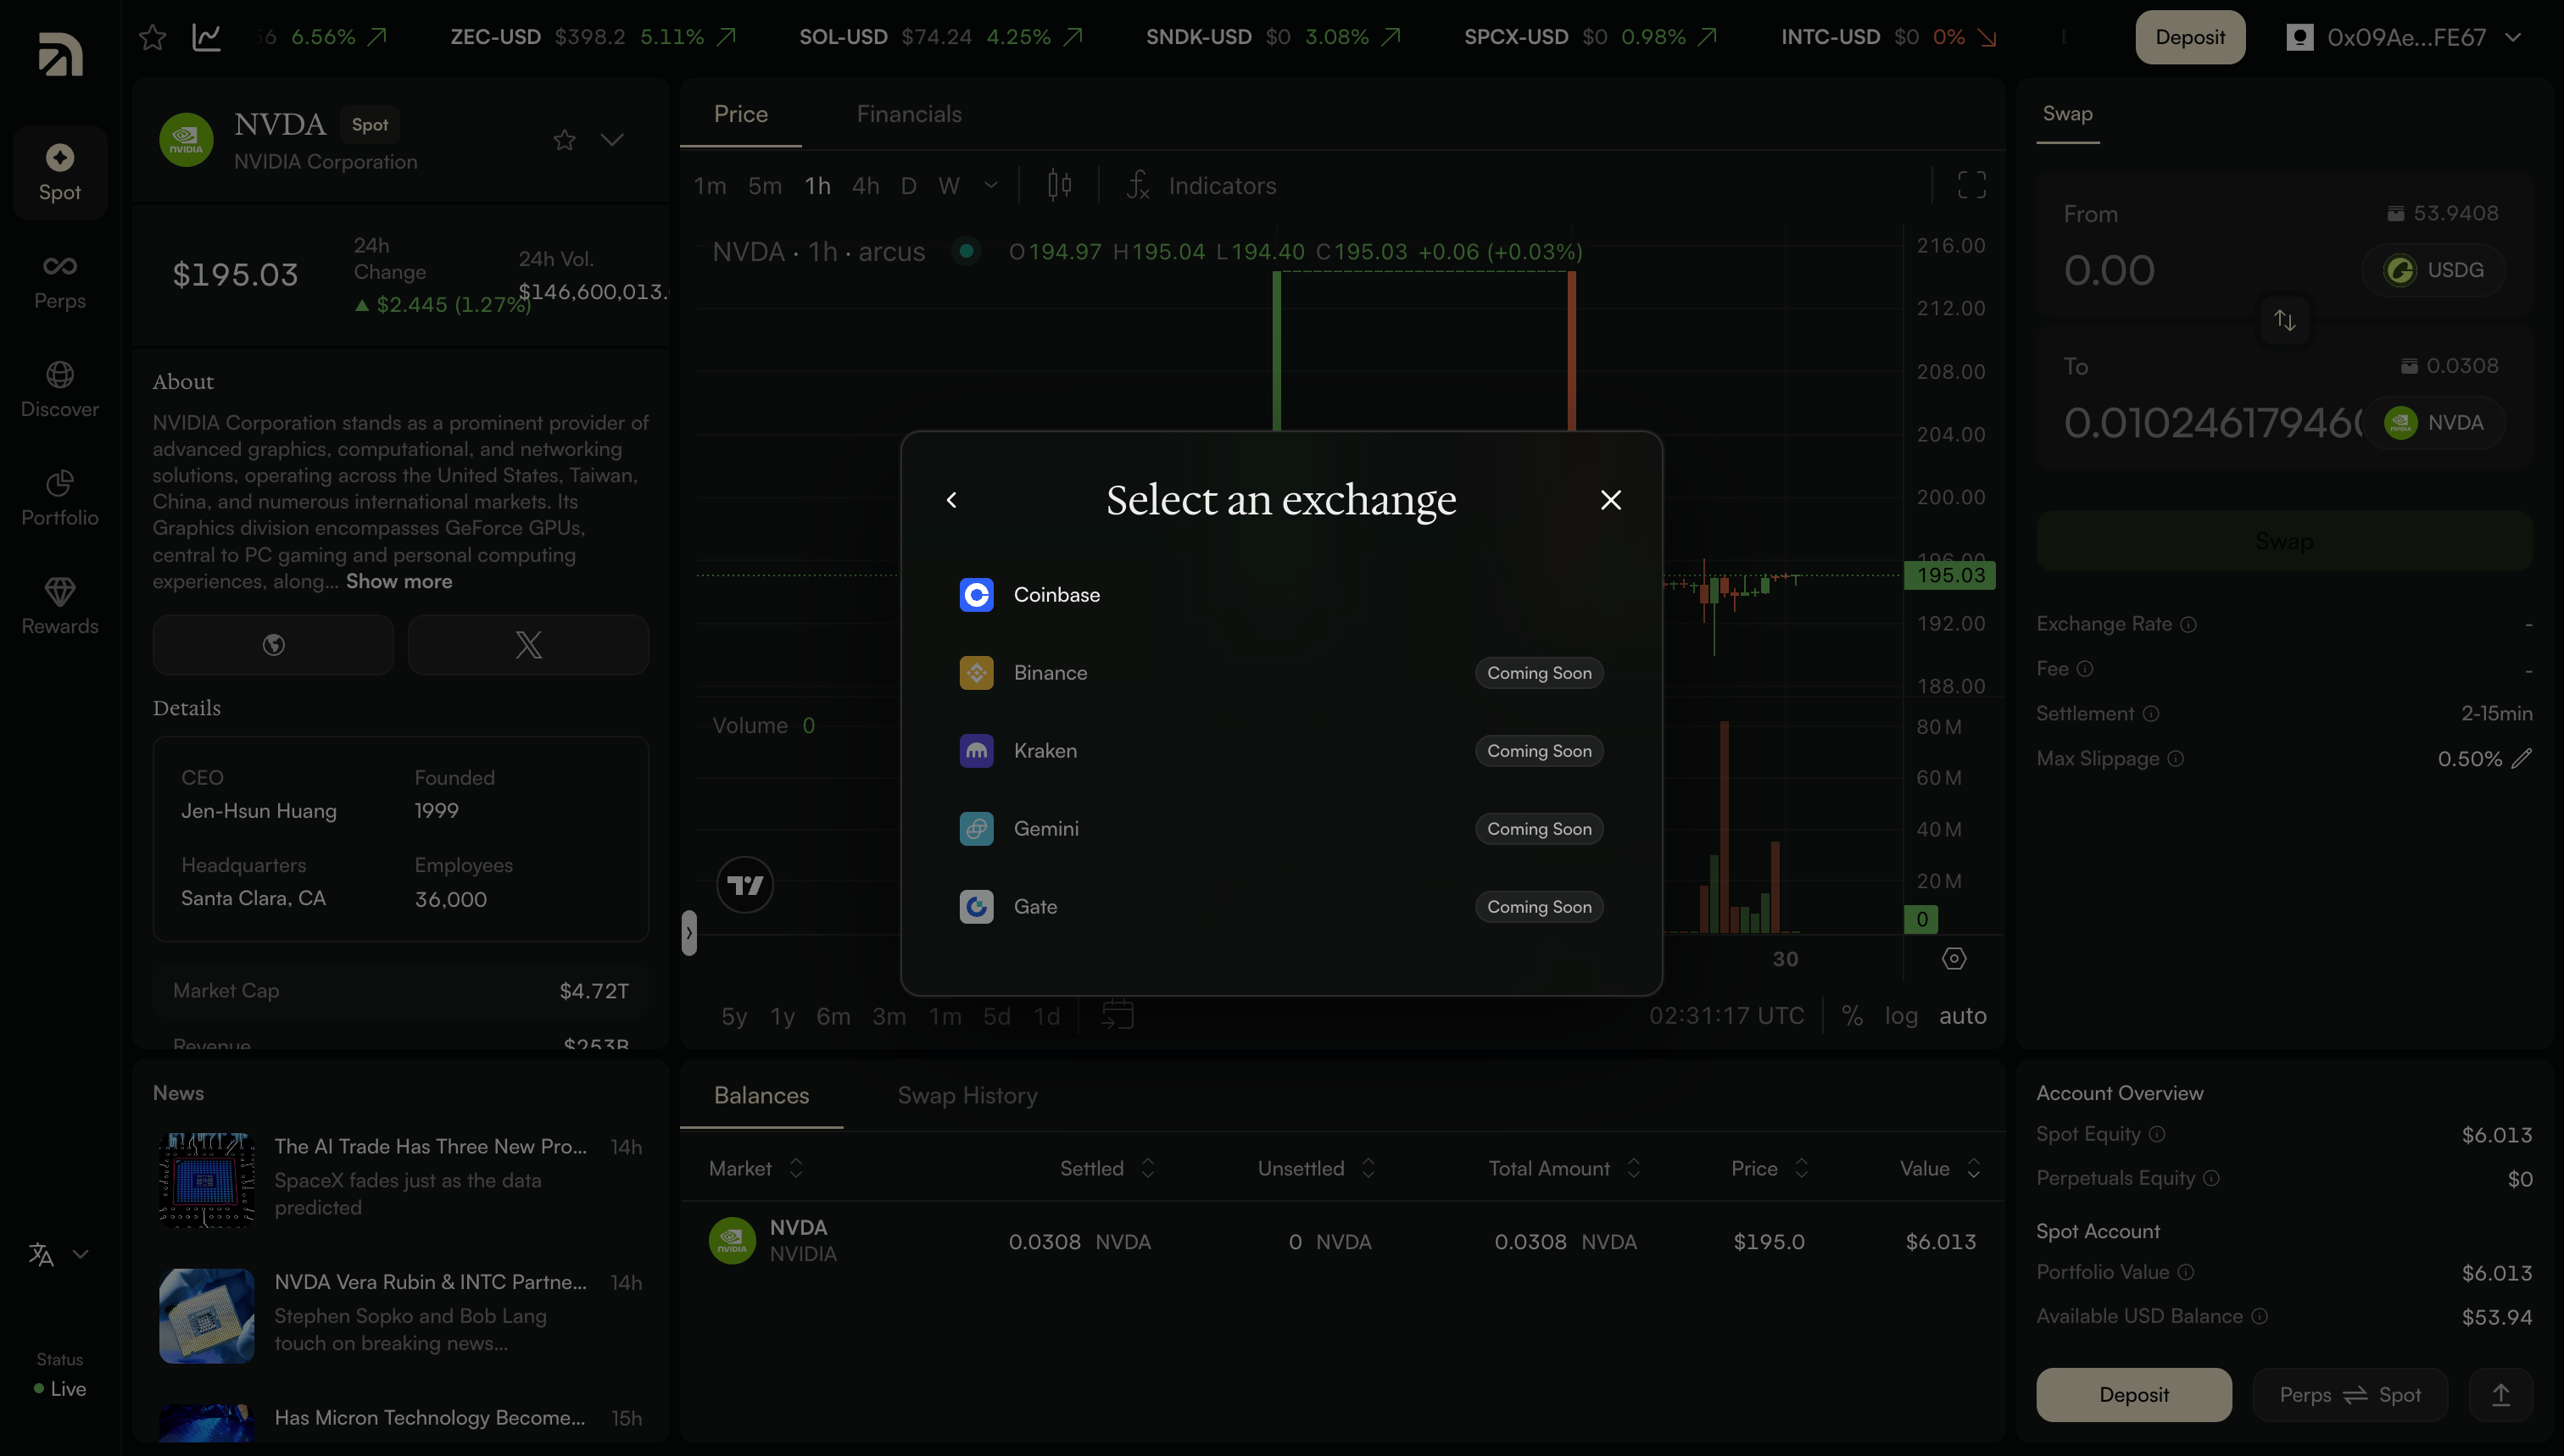The width and height of the screenshot is (2564, 1456).
Task: Sort balances by Market column
Action: pyautogui.click(x=755, y=1168)
